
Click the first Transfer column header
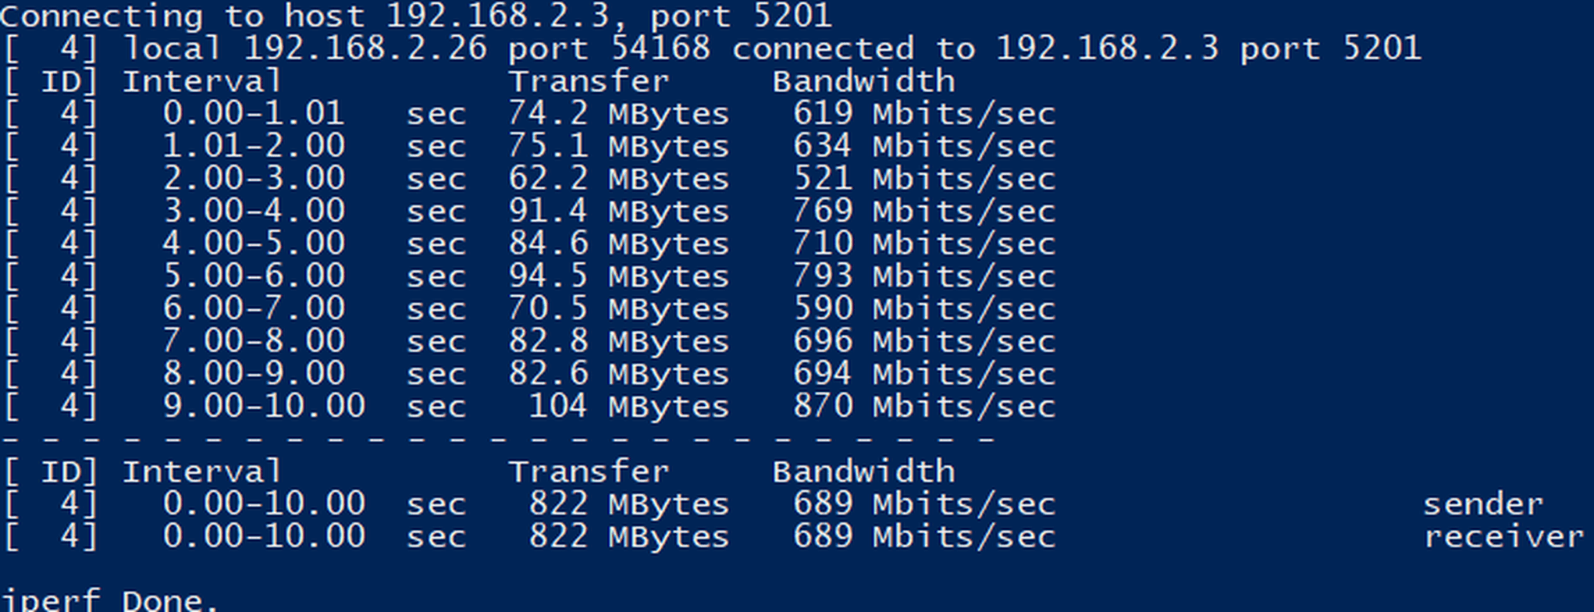[589, 81]
